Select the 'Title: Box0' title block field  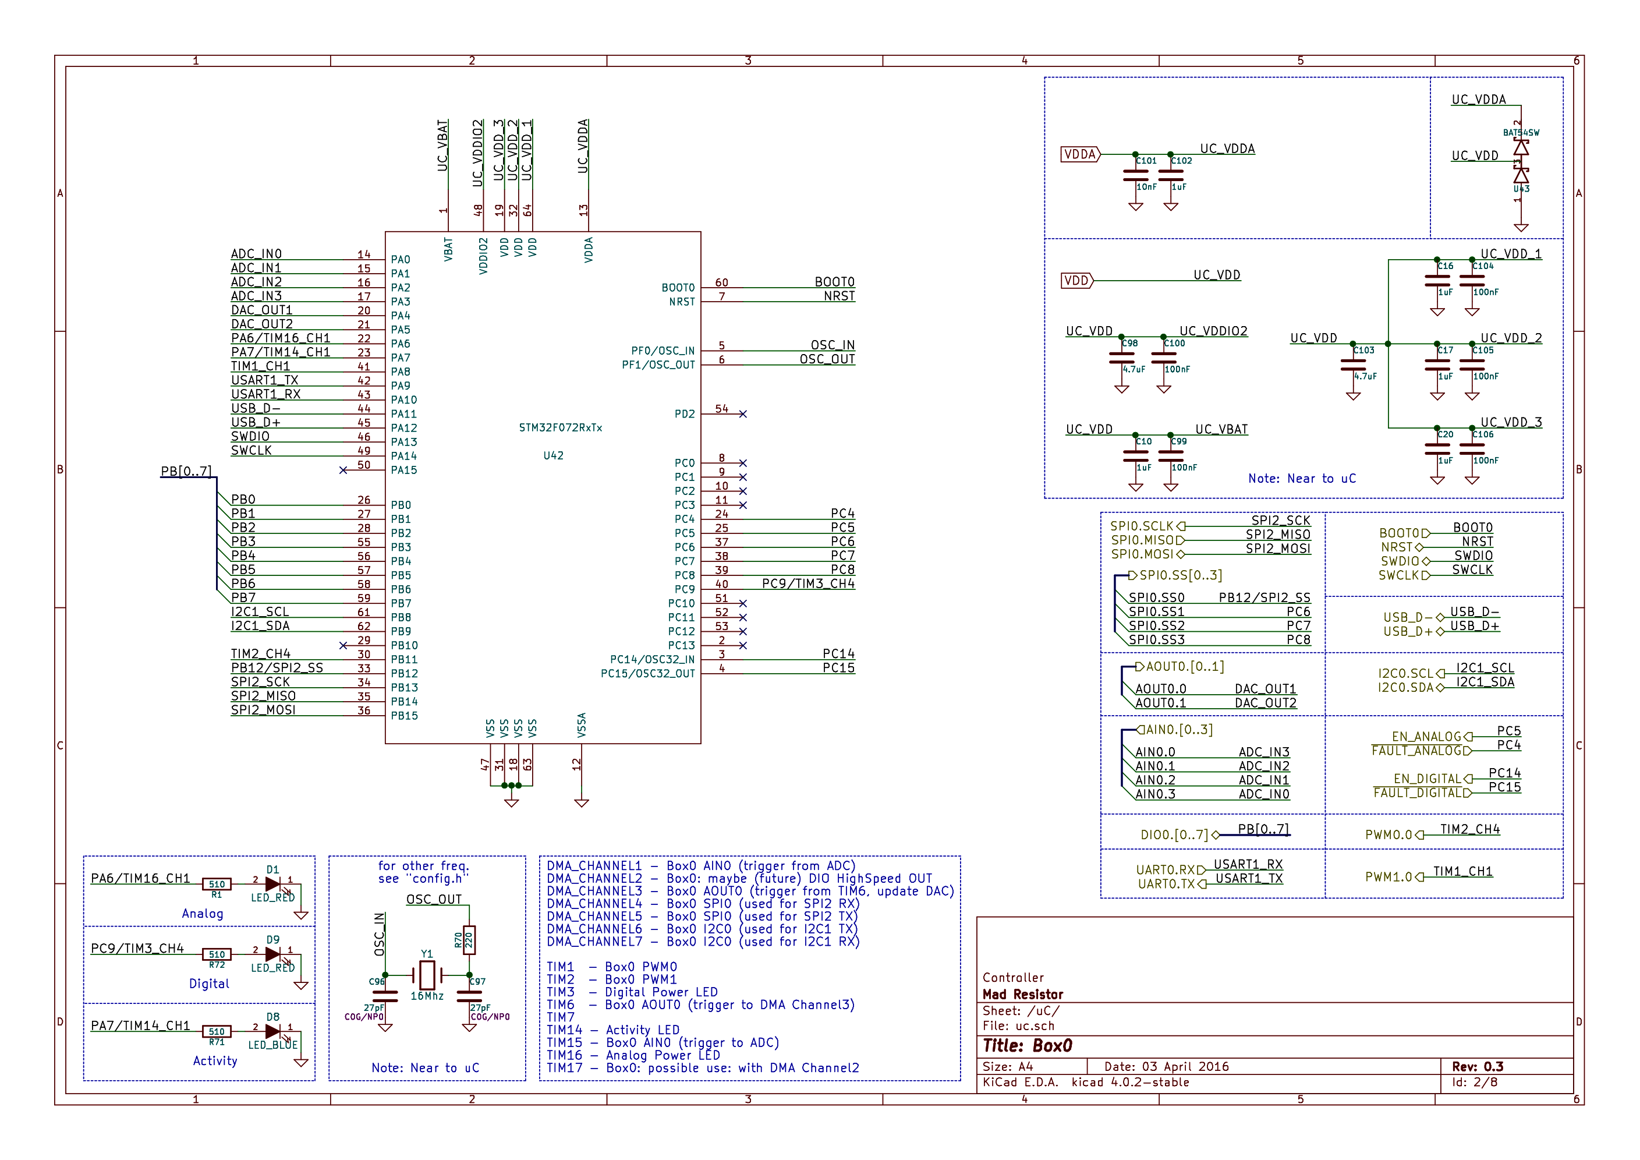pyautogui.click(x=1027, y=1046)
